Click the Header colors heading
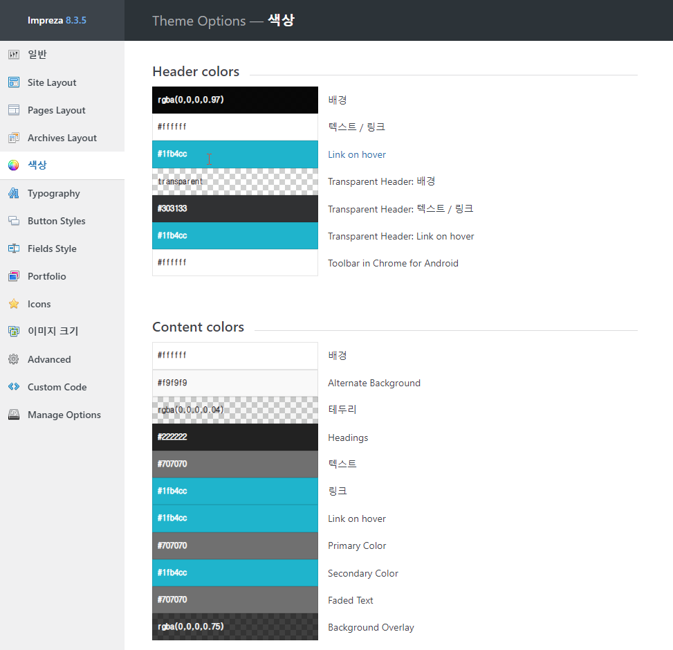673x650 pixels. (196, 71)
